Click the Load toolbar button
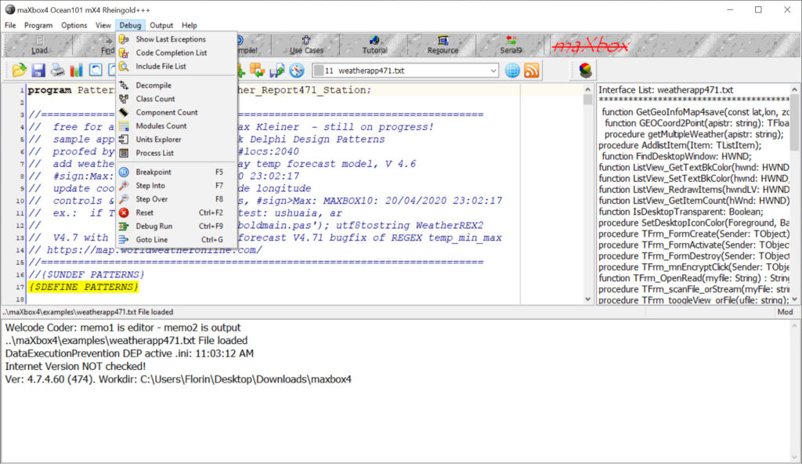802x464 pixels. click(39, 45)
